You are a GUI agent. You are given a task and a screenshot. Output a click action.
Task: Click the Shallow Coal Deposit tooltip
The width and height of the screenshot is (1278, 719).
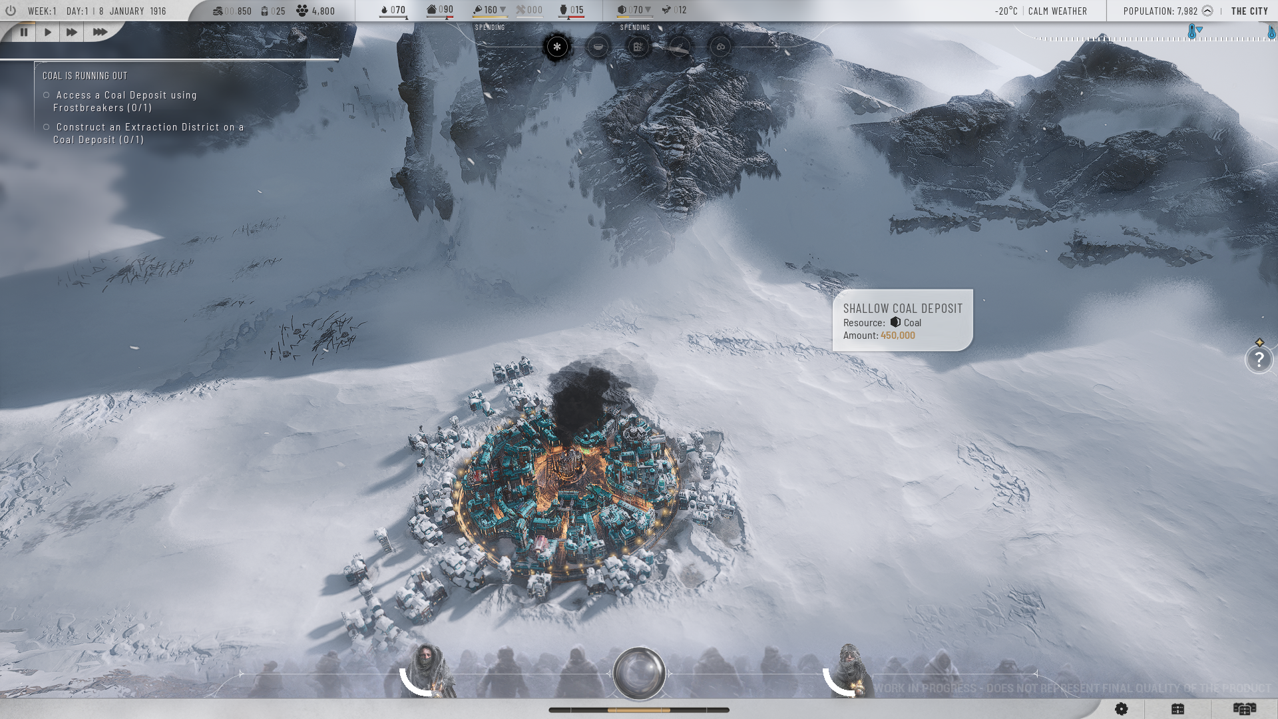(x=903, y=320)
